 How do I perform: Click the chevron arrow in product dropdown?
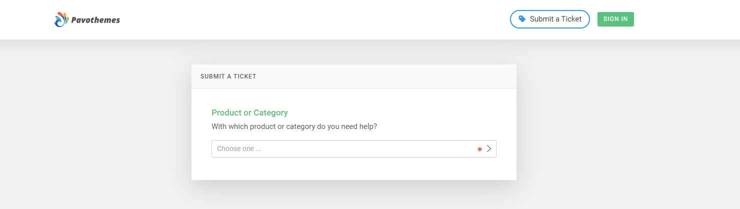click(x=489, y=148)
